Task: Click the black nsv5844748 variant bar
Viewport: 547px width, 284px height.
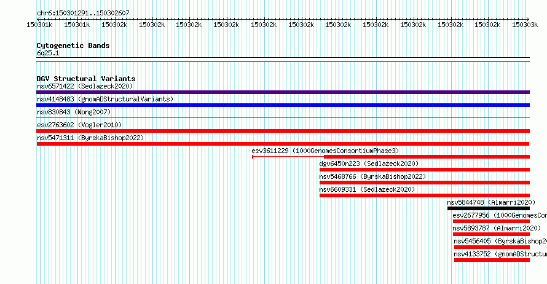Action: 489,208
